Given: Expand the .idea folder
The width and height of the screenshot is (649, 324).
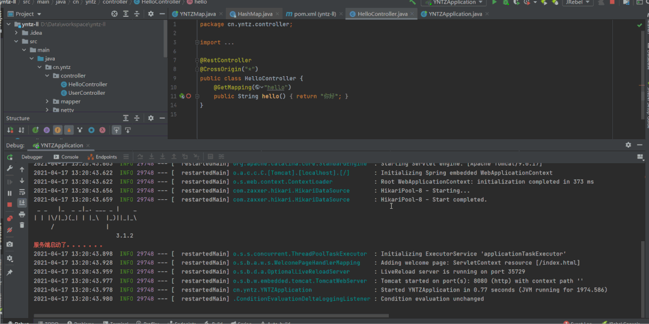Looking at the screenshot, I should [16, 32].
